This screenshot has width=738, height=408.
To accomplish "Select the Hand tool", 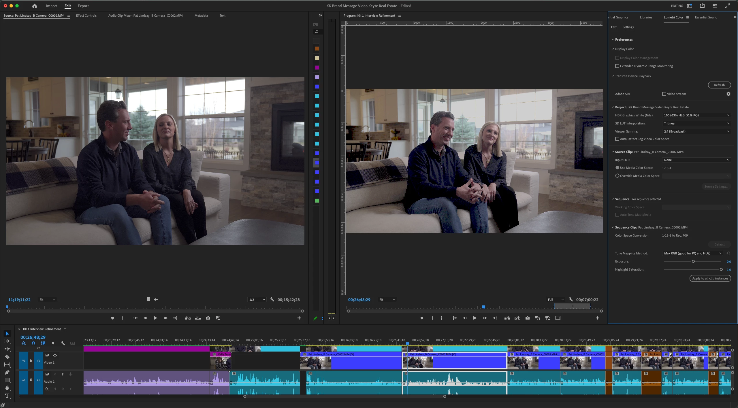I will point(7,388).
